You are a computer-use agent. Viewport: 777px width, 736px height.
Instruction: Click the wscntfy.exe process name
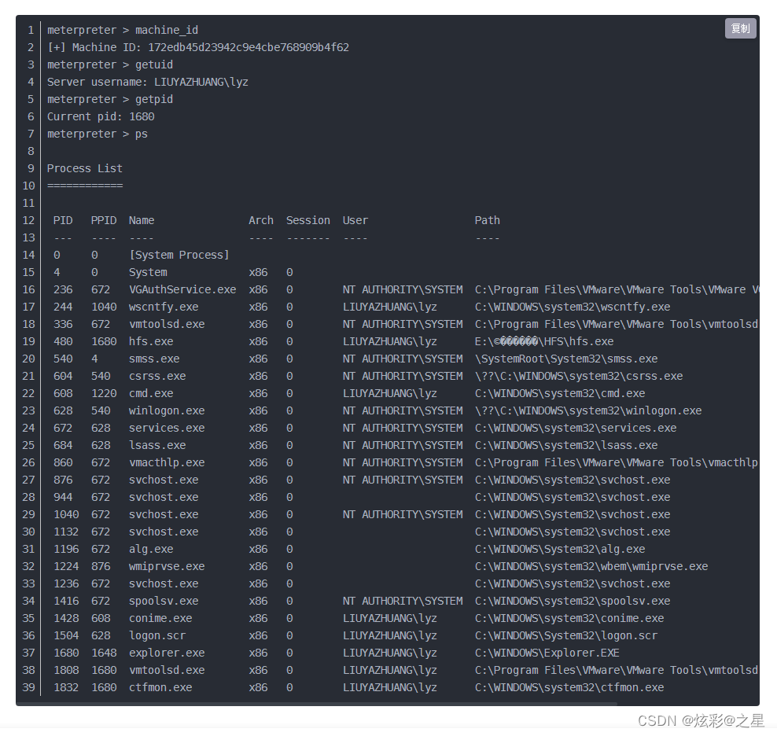[164, 307]
